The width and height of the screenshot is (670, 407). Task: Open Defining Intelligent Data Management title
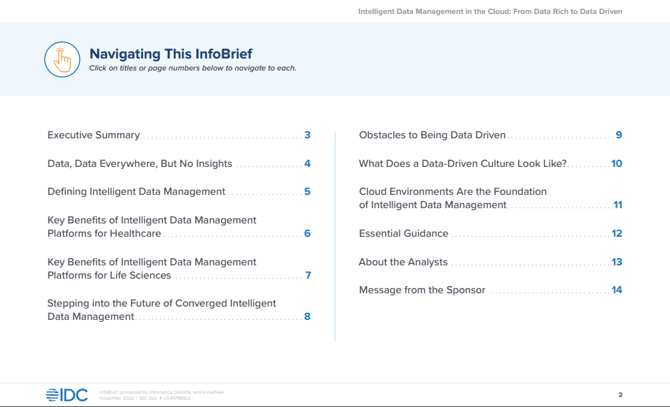136,192
